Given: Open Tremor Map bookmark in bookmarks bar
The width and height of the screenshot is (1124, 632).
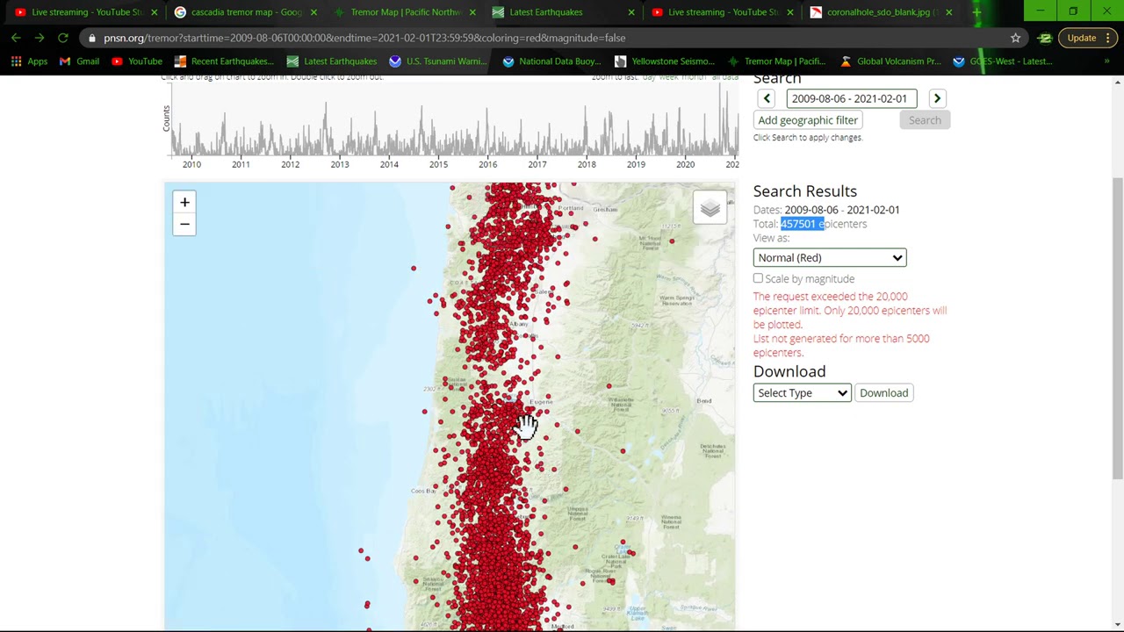Looking at the screenshot, I should coord(776,61).
